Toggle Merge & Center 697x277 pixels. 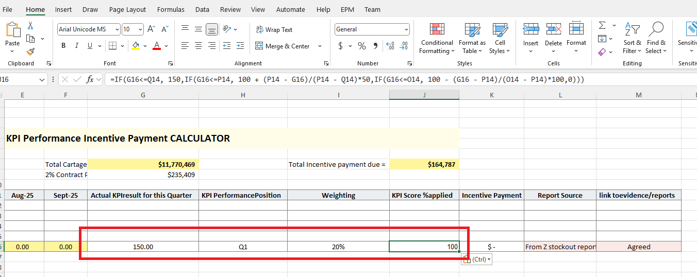(x=283, y=46)
